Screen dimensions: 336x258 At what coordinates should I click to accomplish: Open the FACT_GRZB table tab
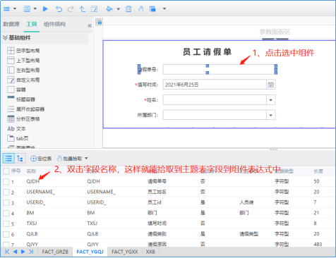[55, 252]
